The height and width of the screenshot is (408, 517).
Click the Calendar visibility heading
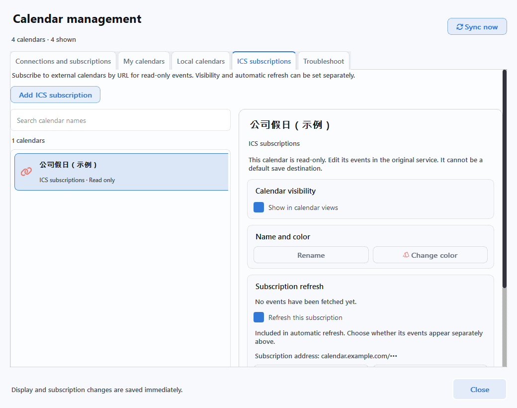point(285,191)
